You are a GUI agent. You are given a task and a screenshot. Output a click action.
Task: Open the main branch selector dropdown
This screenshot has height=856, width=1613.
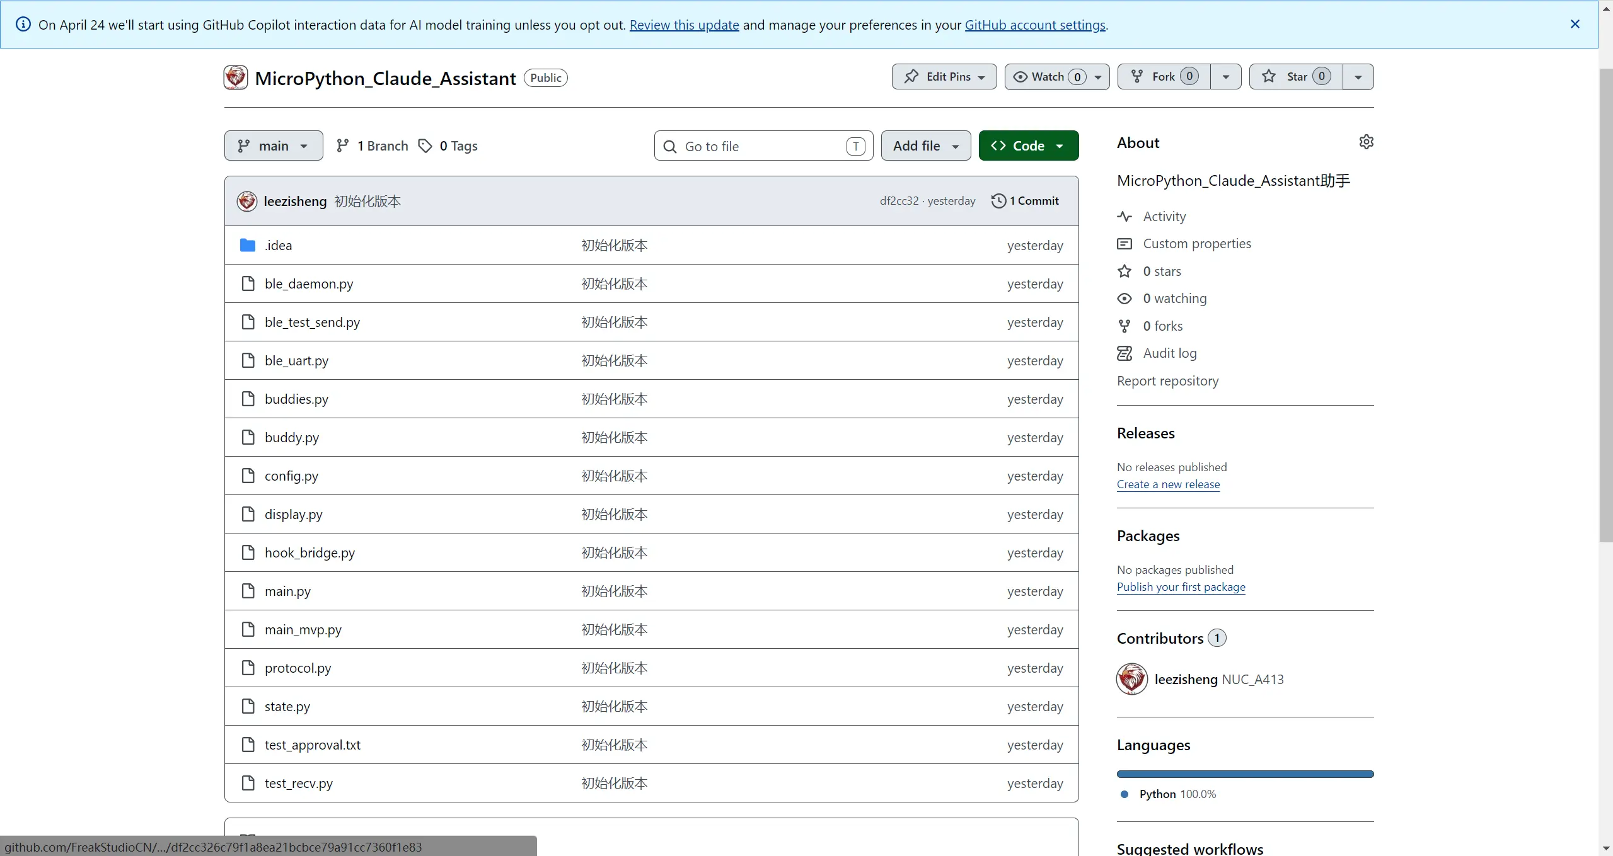(274, 146)
